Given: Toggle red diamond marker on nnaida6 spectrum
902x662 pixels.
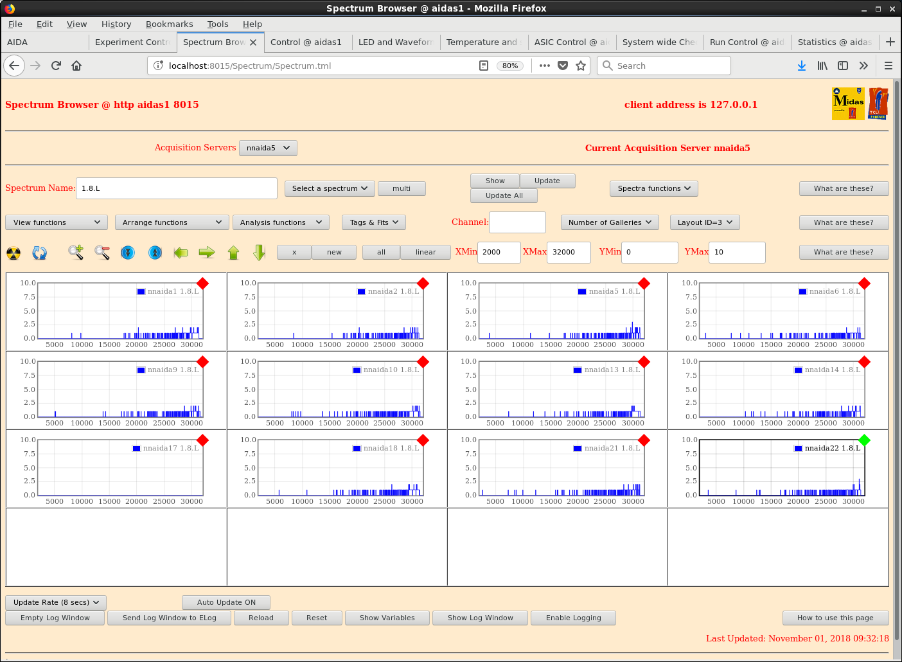Looking at the screenshot, I should click(864, 283).
